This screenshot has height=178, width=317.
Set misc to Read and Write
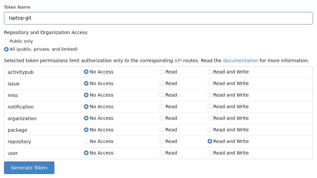210,95
